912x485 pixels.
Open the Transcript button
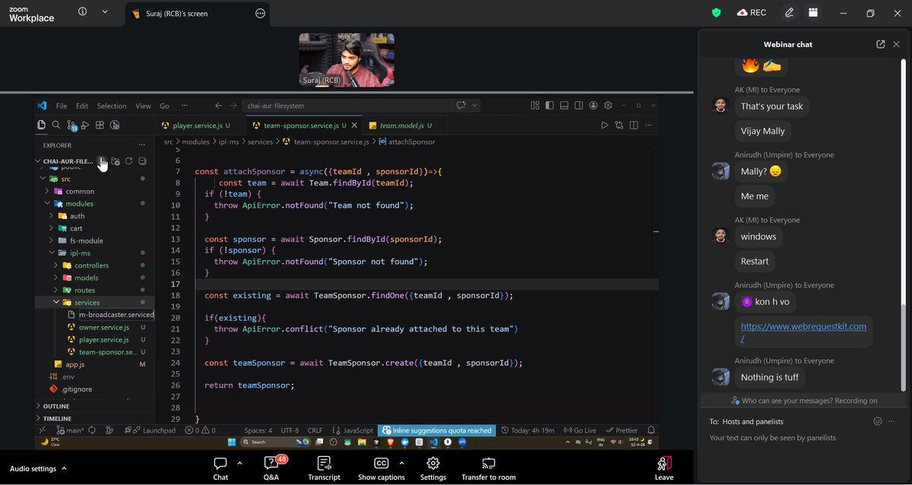[x=324, y=468]
